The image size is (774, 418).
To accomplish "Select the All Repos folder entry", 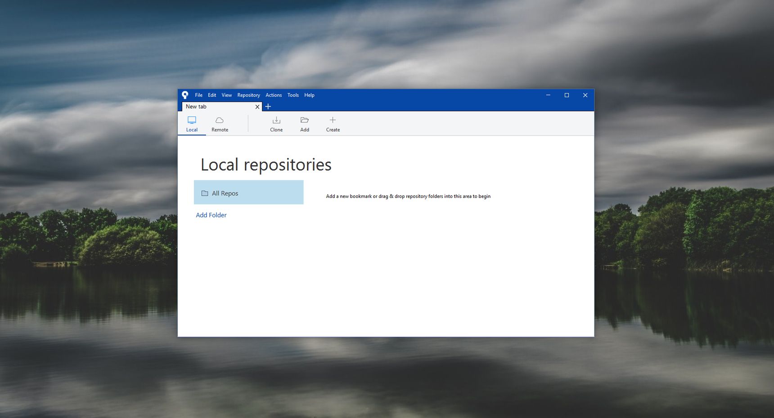I will pos(248,193).
